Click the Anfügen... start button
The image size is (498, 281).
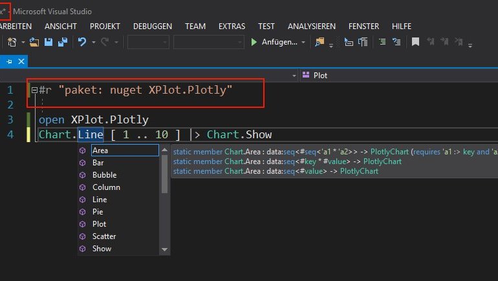278,42
